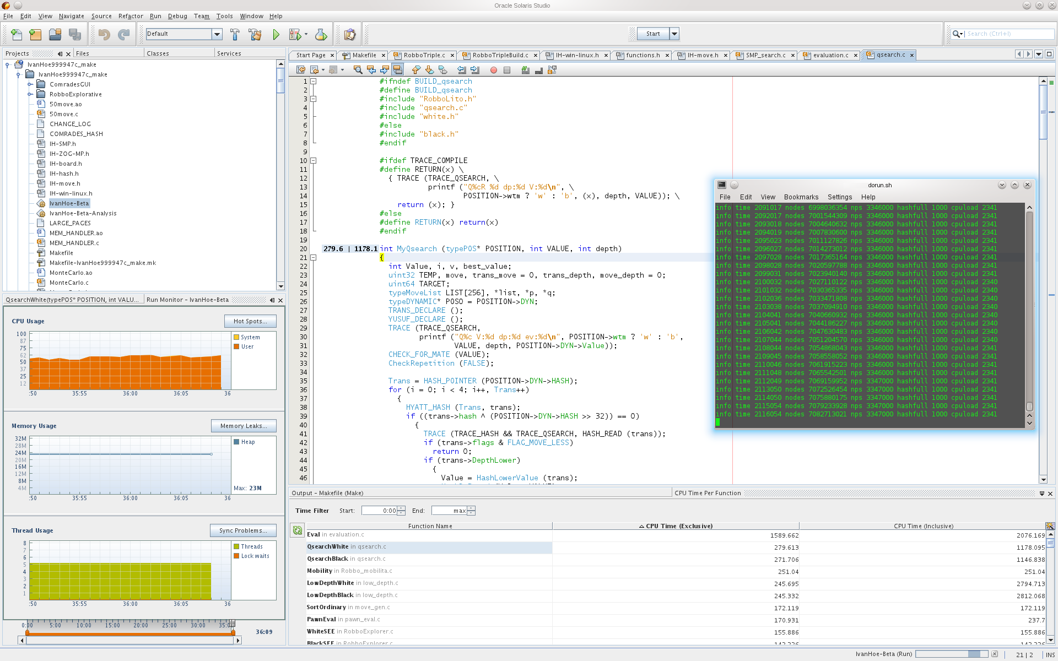The height and width of the screenshot is (661, 1058).
Task: Click the Last Edit icon in the editor toolbar
Action: (x=300, y=70)
